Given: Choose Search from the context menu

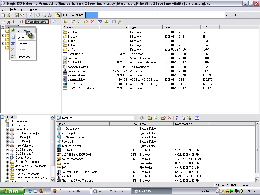Looking at the screenshot, I should click(23, 37).
